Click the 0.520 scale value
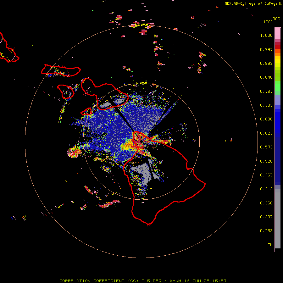Image resolution: width=283 pixels, height=283 pixels. [x=266, y=161]
